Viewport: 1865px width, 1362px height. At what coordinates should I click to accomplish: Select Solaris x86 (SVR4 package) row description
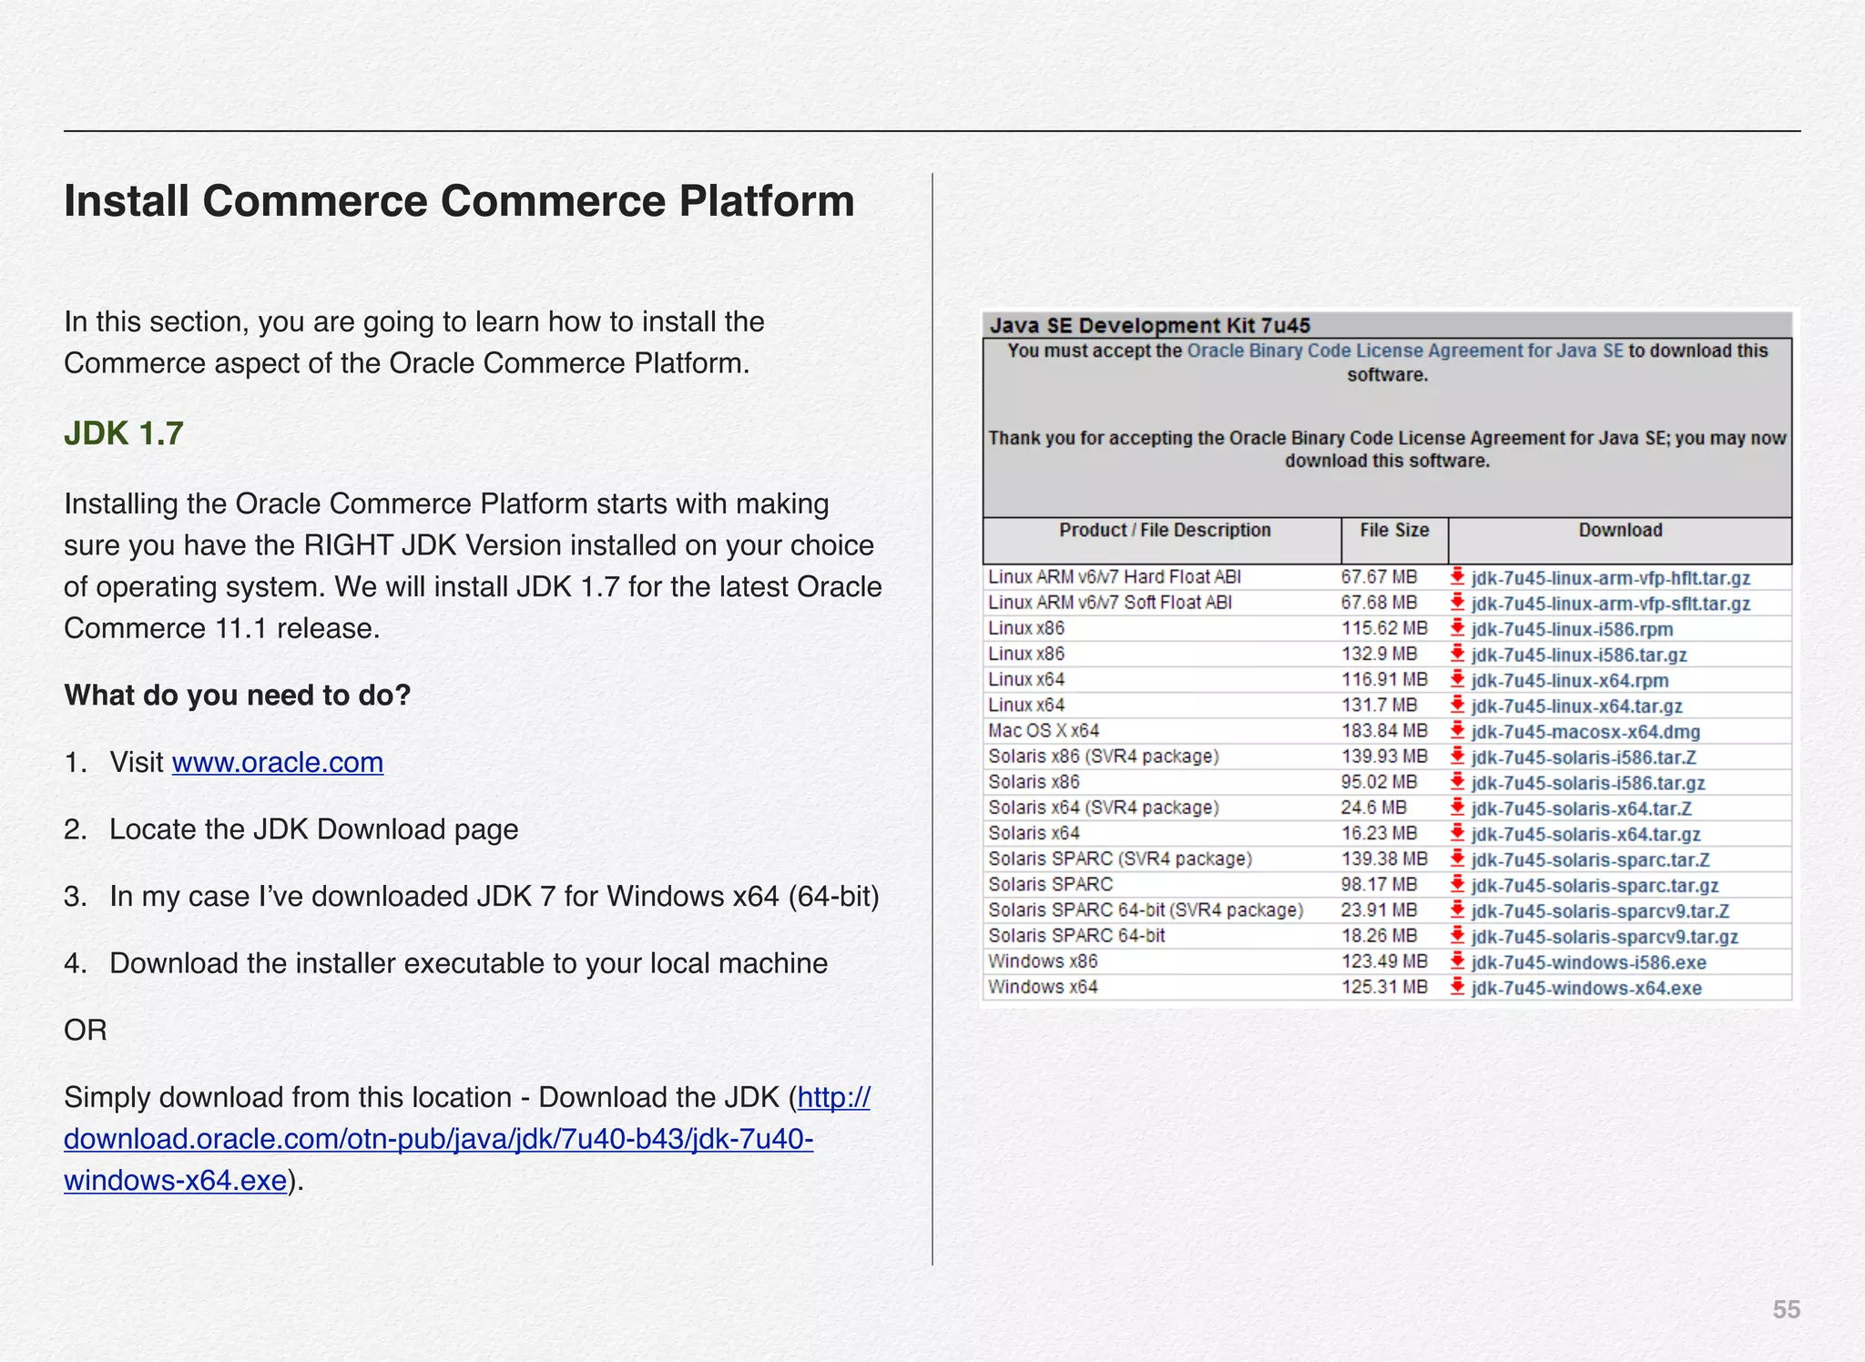(x=1103, y=756)
